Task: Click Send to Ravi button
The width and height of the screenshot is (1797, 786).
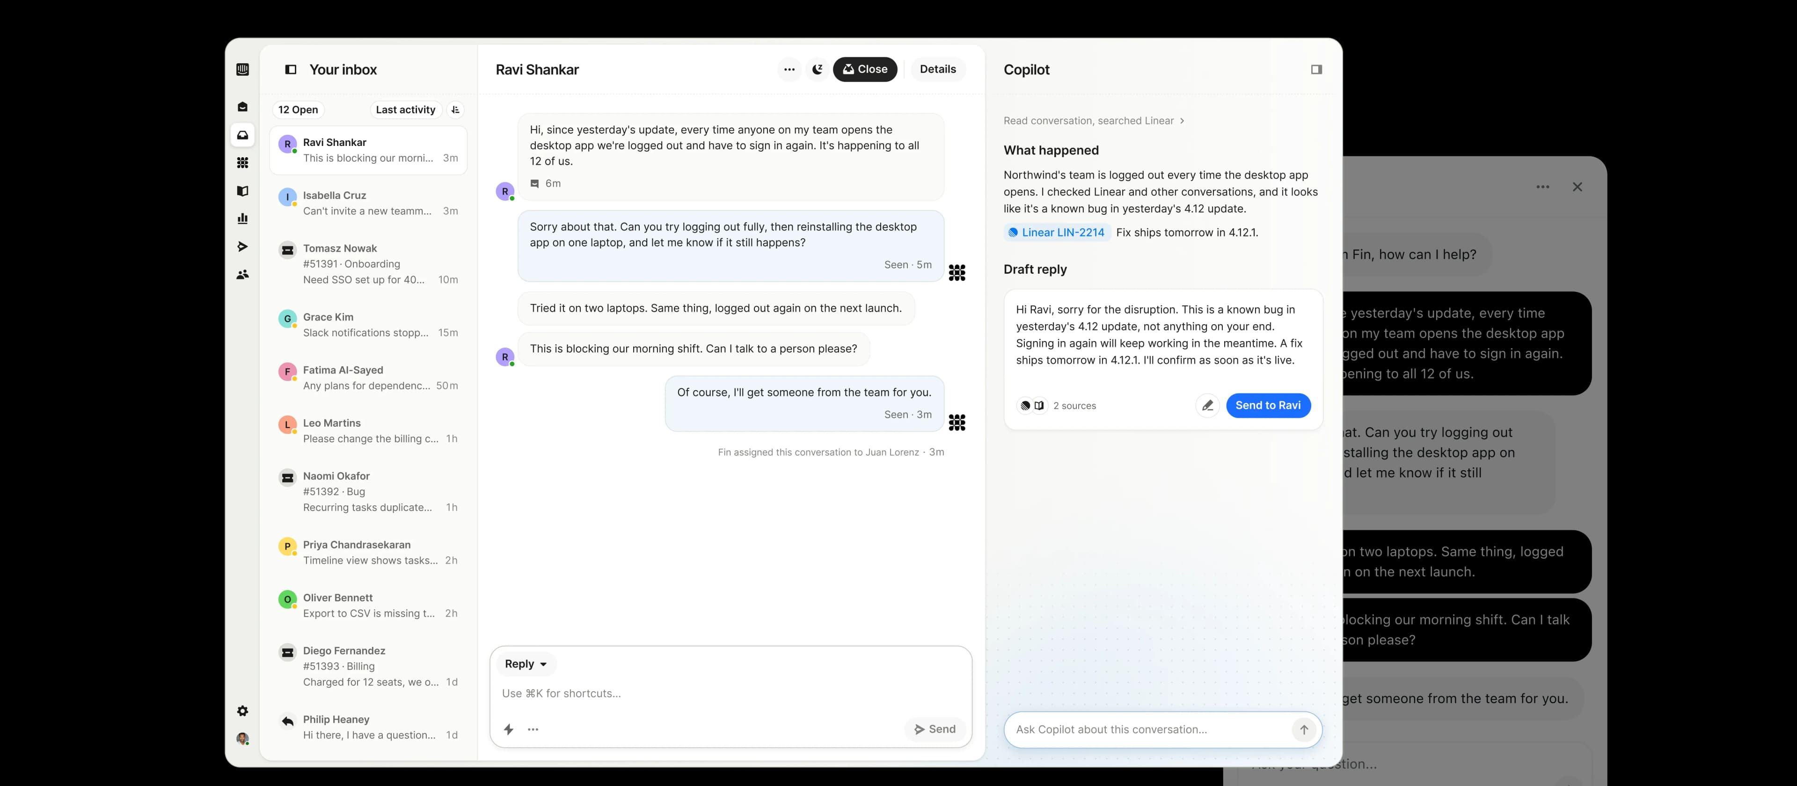Action: coord(1268,405)
